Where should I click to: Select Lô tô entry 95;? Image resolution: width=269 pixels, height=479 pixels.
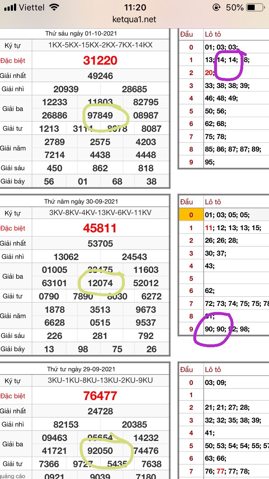tap(210, 162)
